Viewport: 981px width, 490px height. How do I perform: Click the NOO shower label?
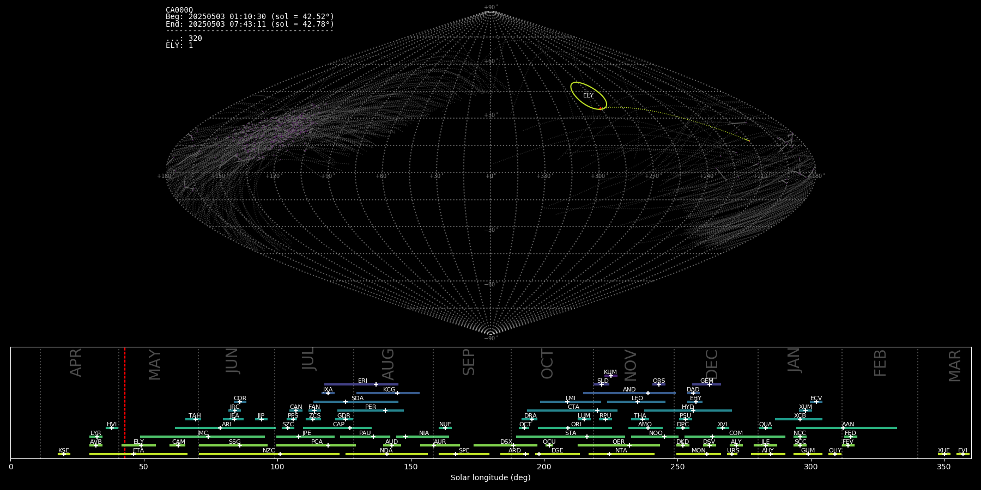pyautogui.click(x=656, y=433)
